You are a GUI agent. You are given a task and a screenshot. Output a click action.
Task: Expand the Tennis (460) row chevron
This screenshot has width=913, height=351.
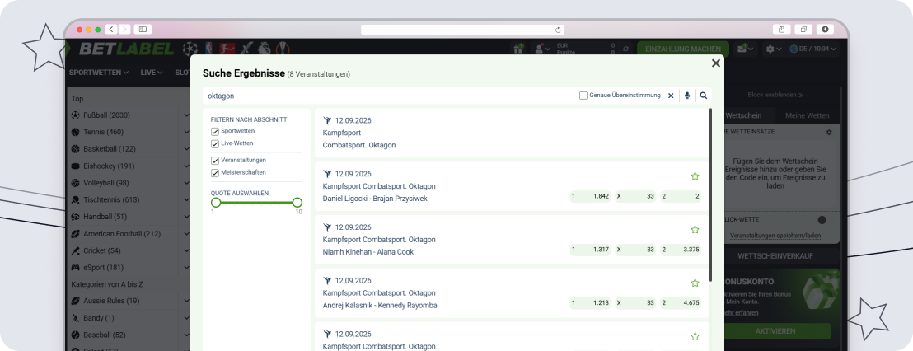click(186, 132)
